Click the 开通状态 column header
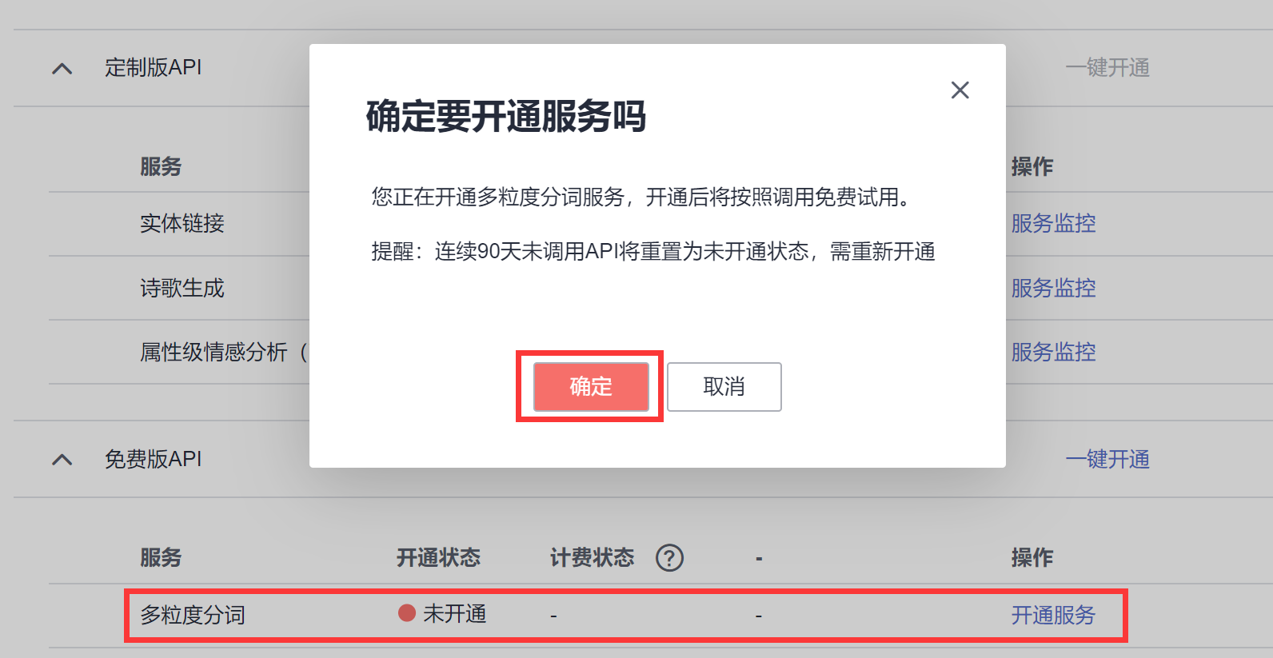 (x=438, y=557)
